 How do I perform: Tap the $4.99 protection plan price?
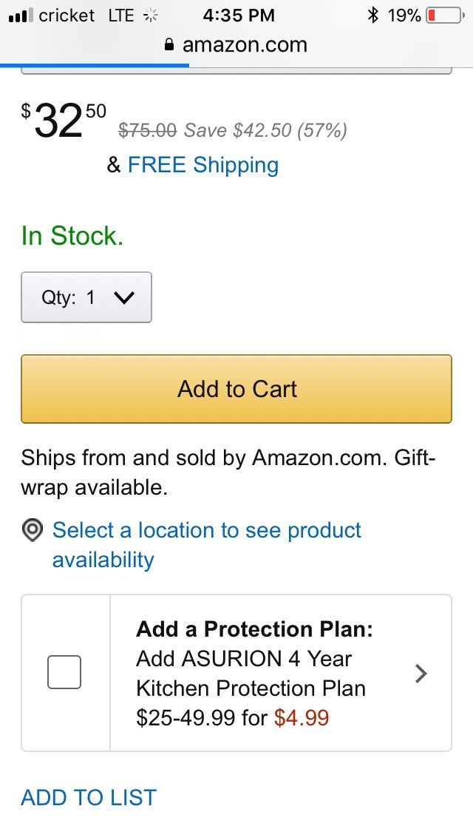(x=302, y=718)
